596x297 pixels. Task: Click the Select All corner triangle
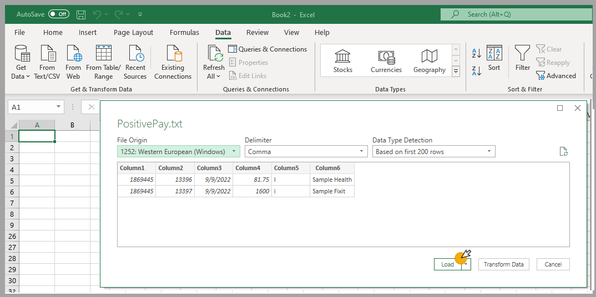[x=13, y=125]
